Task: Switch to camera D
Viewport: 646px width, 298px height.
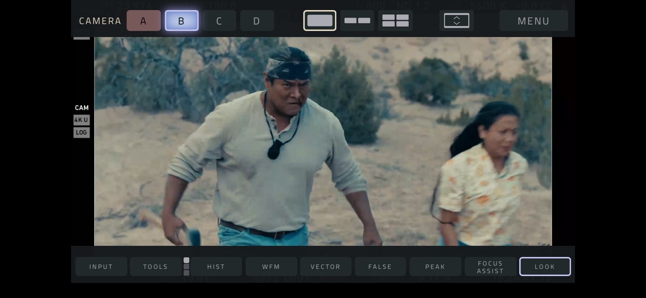Action: tap(257, 21)
